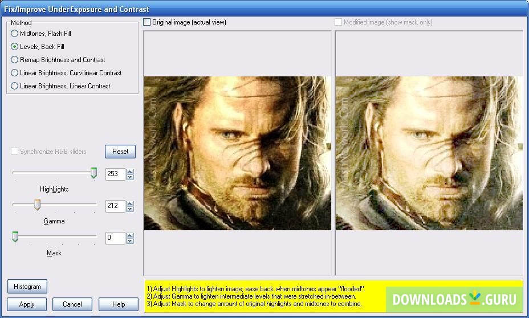Decrease HighLights value with down arrow
This screenshot has width=529, height=318.
[x=130, y=177]
